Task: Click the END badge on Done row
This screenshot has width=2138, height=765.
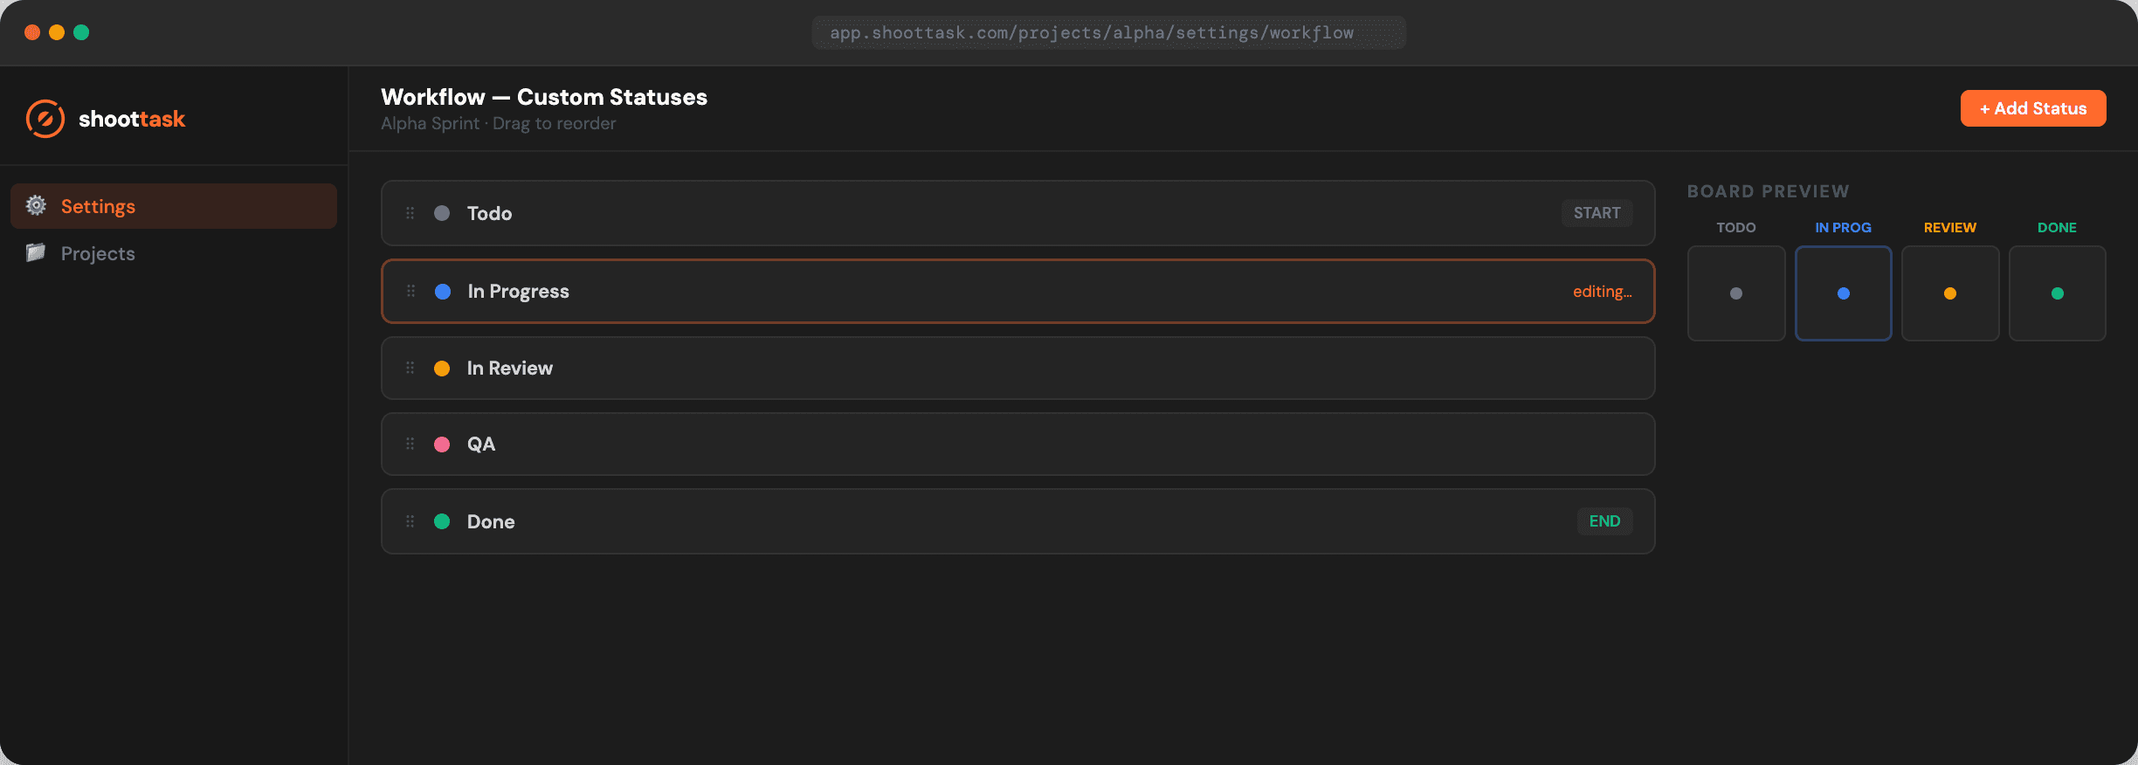Action: 1604,521
